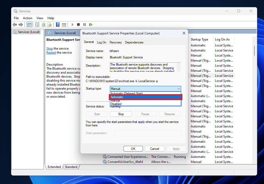
Task: Switch to the Extended view tab
Action: (54, 167)
